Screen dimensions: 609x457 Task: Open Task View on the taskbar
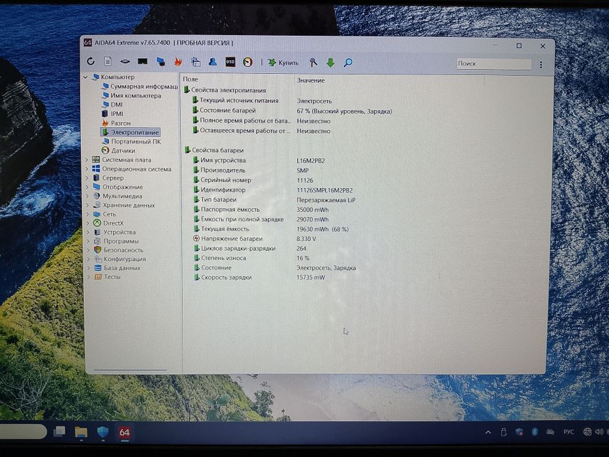(59, 432)
